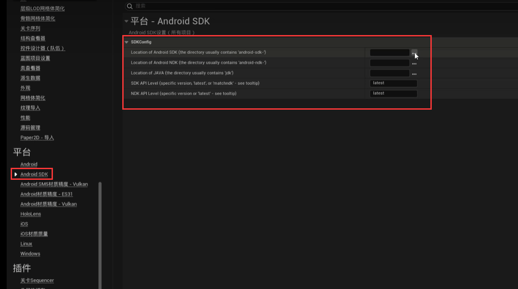Image resolution: width=518 pixels, height=289 pixels.
Task: Open Paper2D - 导入 settings
Action: click(37, 138)
